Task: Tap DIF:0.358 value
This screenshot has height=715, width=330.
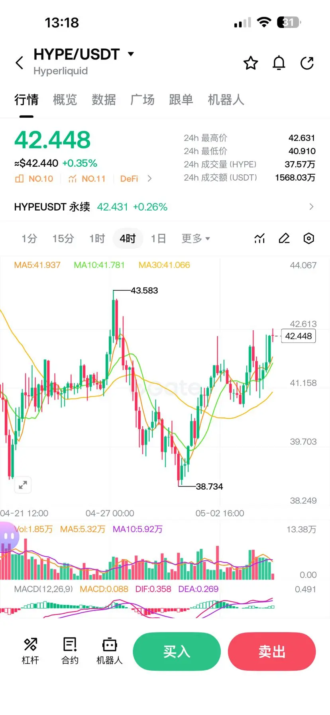Action: [x=153, y=589]
